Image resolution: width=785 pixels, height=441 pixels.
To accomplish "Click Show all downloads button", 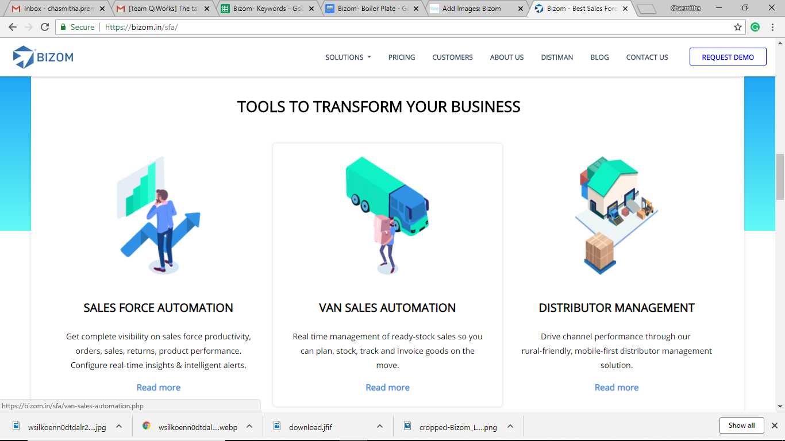I will tap(742, 425).
